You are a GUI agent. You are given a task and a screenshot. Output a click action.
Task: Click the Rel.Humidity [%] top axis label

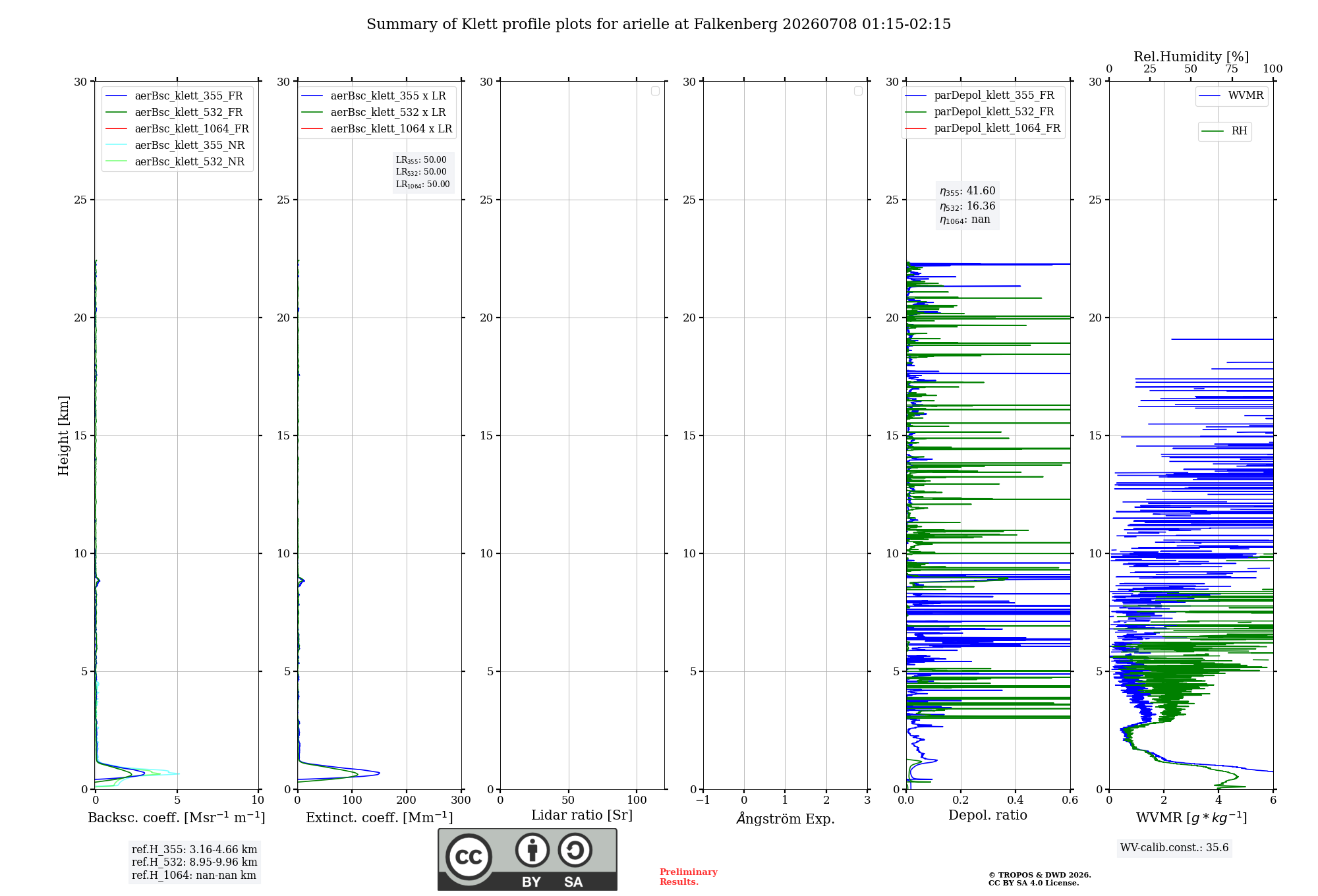pos(1191,57)
